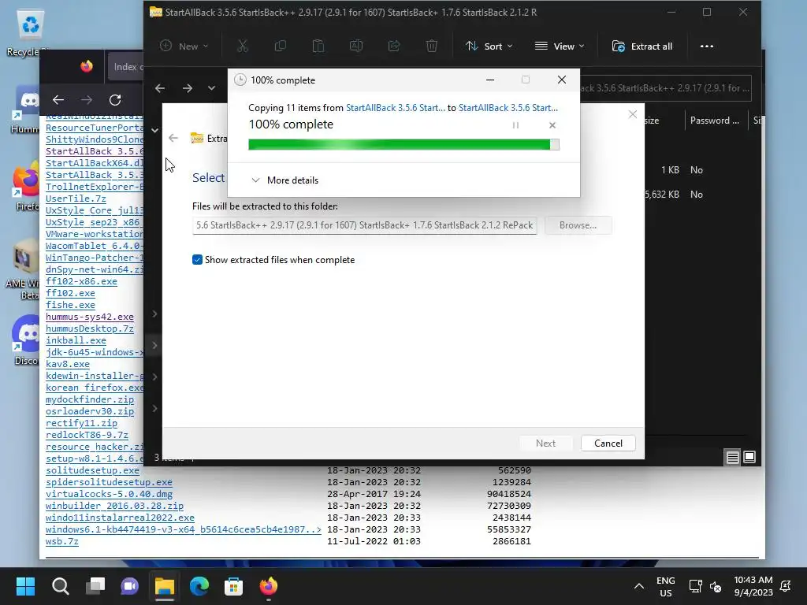Open the Windows Start menu
The height and width of the screenshot is (605, 807).
[25, 586]
